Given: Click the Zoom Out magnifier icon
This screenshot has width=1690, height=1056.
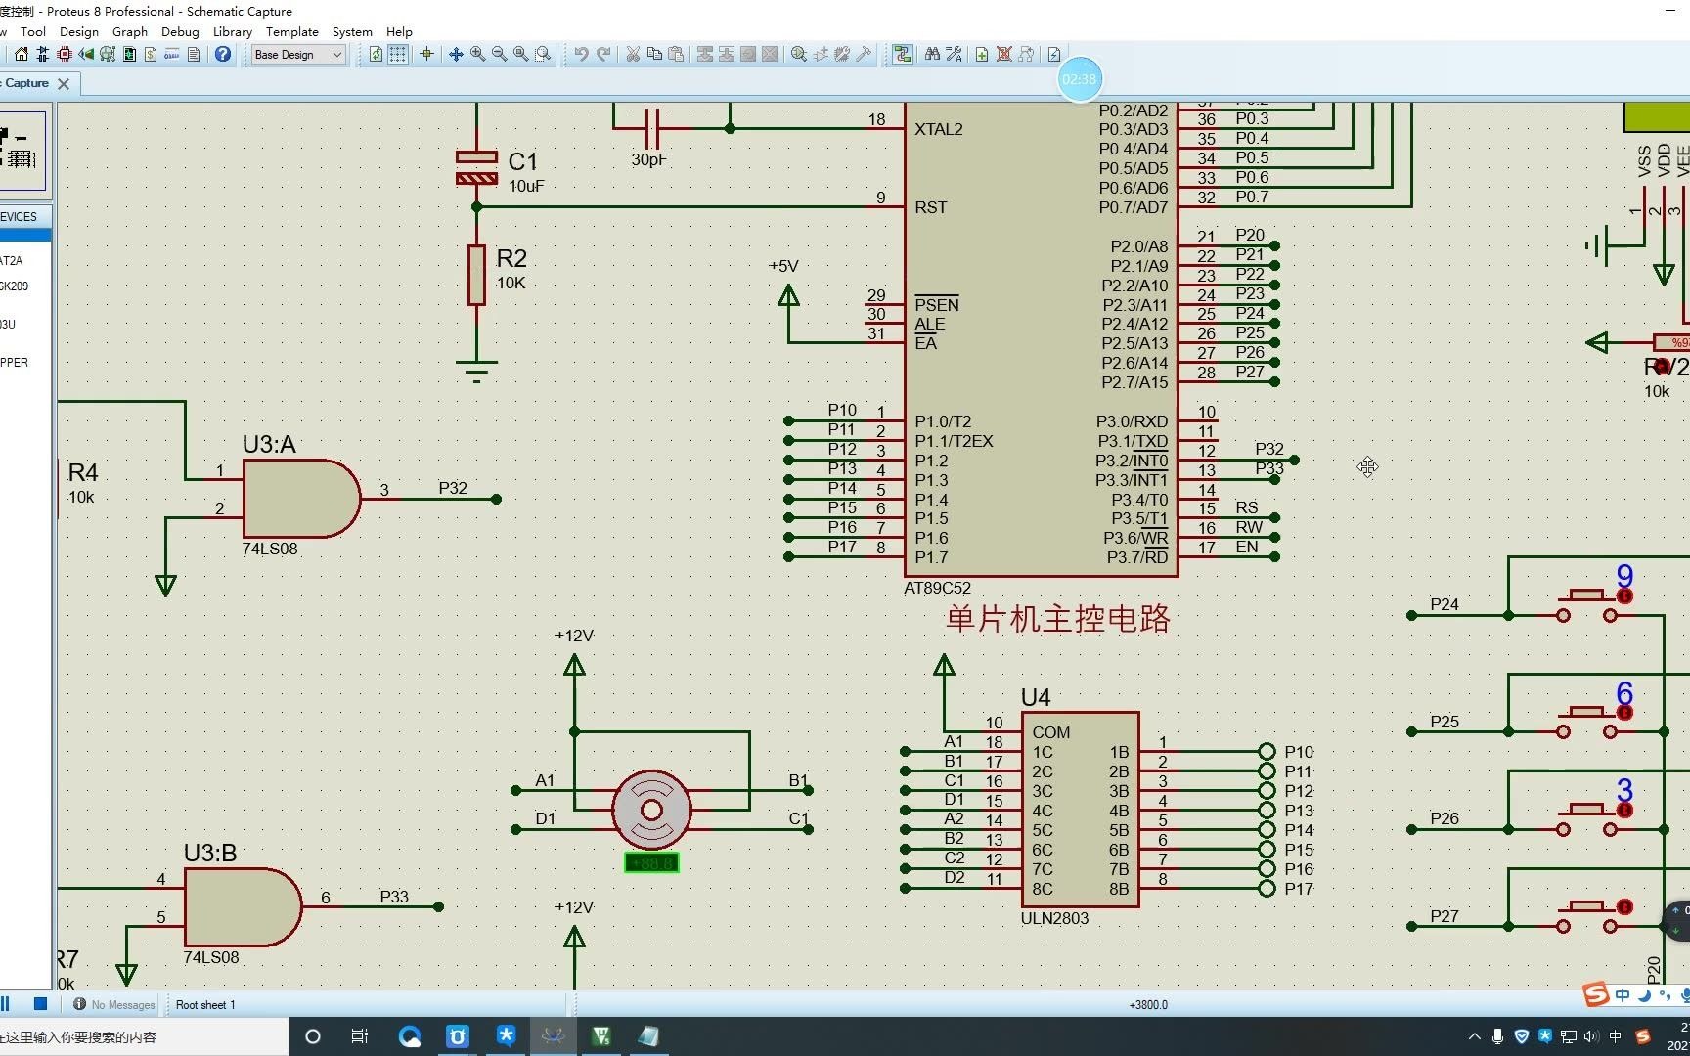Looking at the screenshot, I should [x=499, y=55].
